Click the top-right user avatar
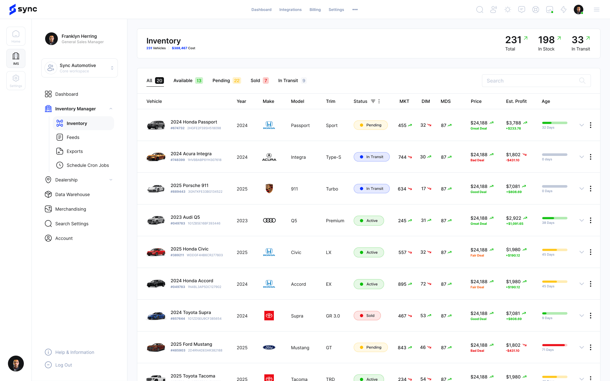 (x=579, y=10)
